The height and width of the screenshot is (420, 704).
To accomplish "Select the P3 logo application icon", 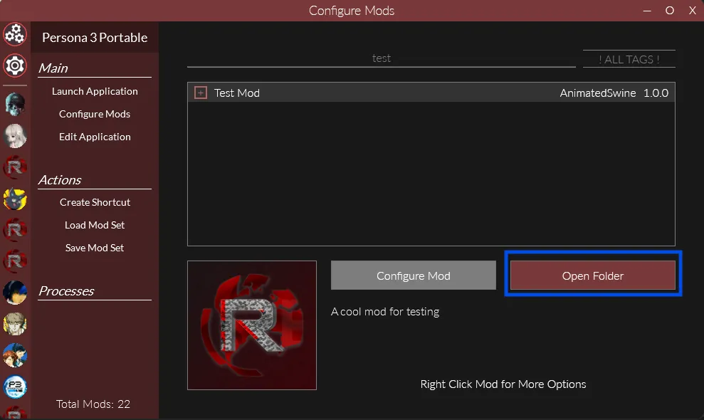I will [x=15, y=387].
